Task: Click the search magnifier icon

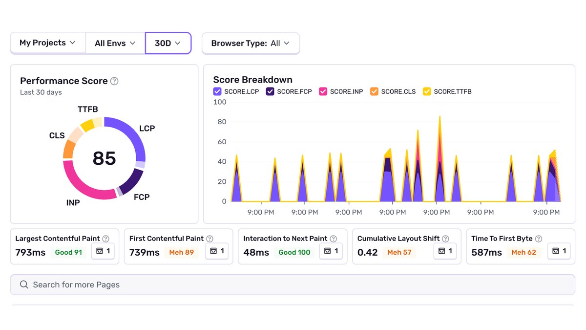Action: (24, 285)
